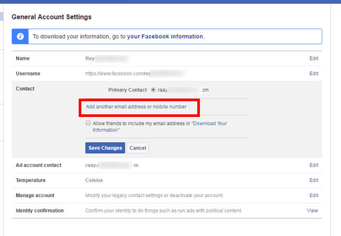This screenshot has height=236, width=341.
Task: Open the 'your Facebook information' link
Action: tap(165, 36)
